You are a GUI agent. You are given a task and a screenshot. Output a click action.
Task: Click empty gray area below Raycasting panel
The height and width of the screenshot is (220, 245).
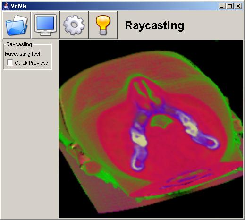[29, 142]
